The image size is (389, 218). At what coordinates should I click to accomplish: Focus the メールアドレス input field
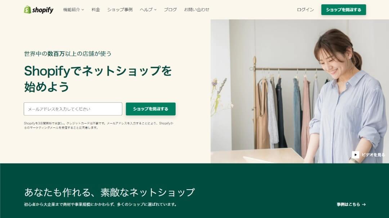tap(73, 109)
